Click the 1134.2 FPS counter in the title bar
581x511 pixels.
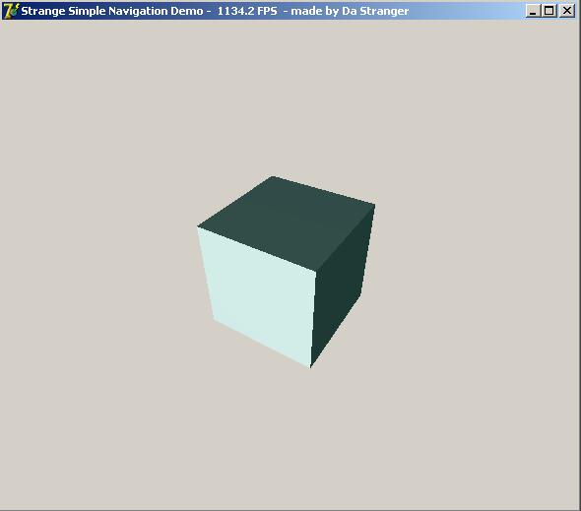coord(247,11)
